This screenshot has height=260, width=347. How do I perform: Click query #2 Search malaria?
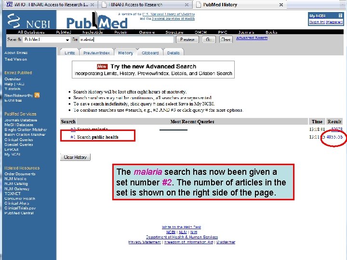73,129
